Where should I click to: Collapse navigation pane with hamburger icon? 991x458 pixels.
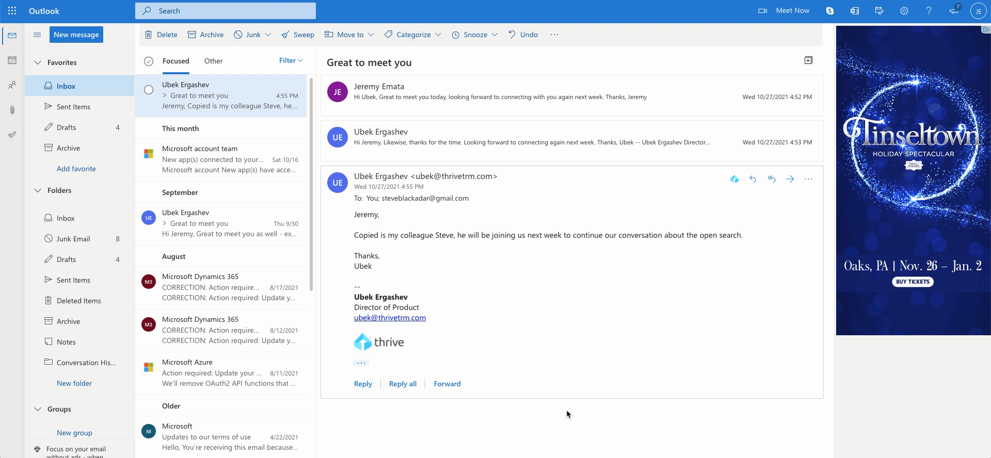(x=37, y=35)
